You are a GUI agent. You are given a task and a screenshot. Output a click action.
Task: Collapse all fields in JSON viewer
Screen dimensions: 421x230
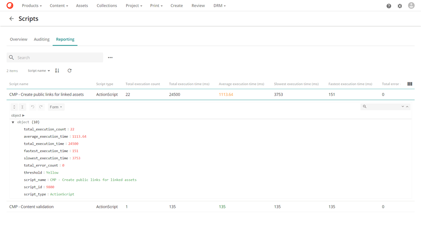click(x=22, y=107)
